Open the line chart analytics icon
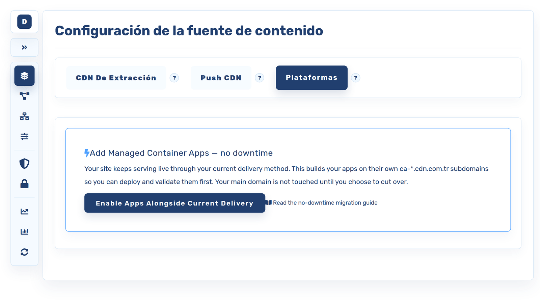This screenshot has width=540, height=304. (x=24, y=212)
